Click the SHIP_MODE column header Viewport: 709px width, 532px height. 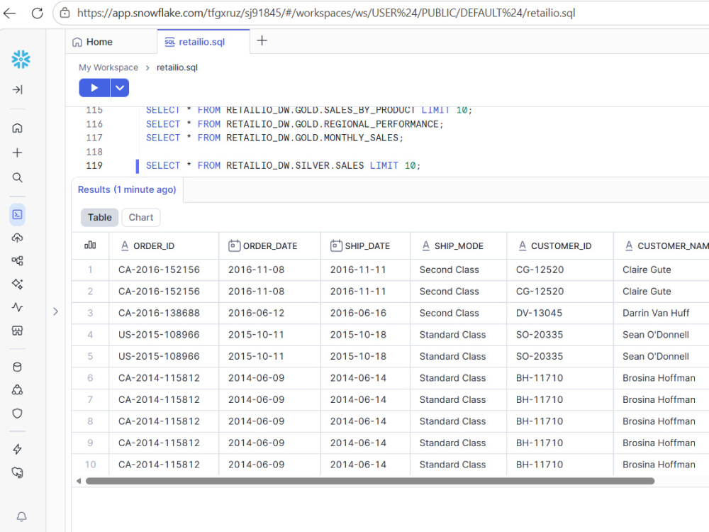tap(459, 245)
